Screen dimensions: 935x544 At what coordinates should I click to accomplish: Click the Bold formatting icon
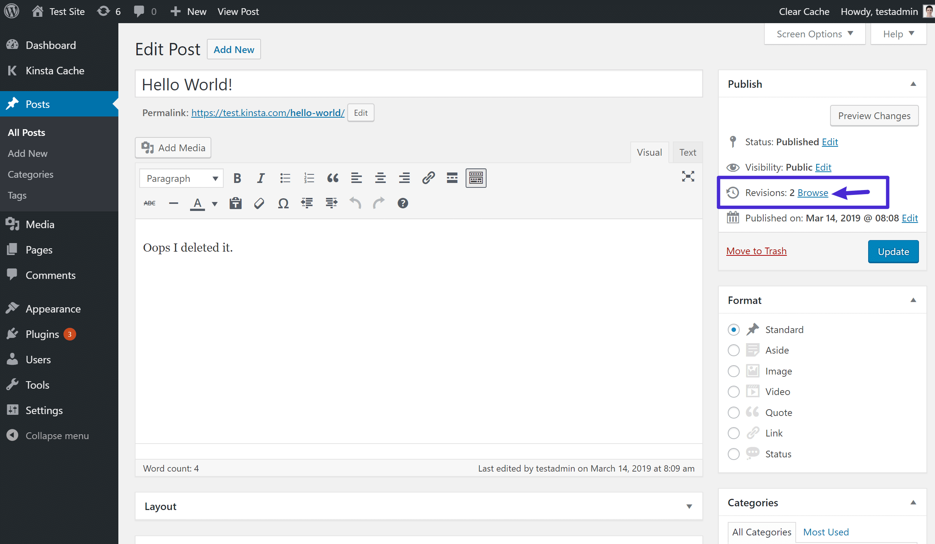[237, 178]
